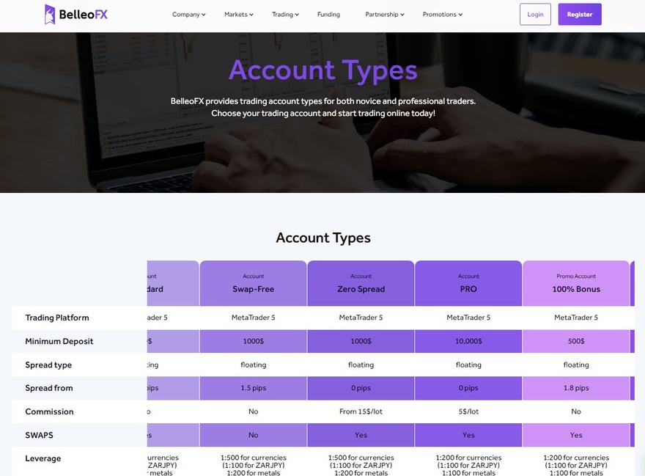Click the Register button

[x=580, y=15]
